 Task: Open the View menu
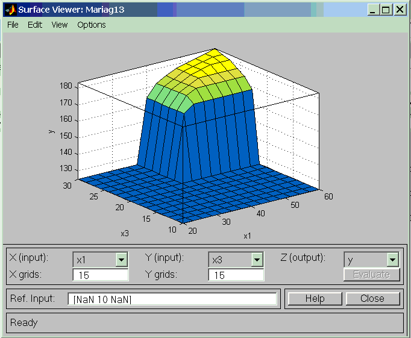click(x=60, y=25)
